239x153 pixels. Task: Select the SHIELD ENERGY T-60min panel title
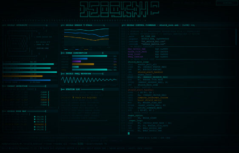[x=79, y=25]
